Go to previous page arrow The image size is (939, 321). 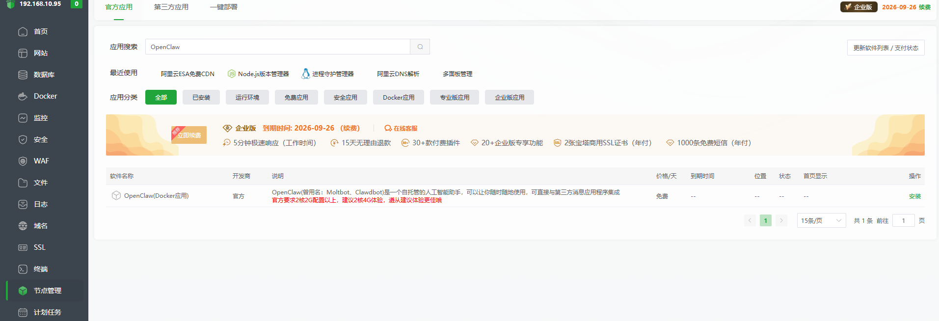point(750,220)
